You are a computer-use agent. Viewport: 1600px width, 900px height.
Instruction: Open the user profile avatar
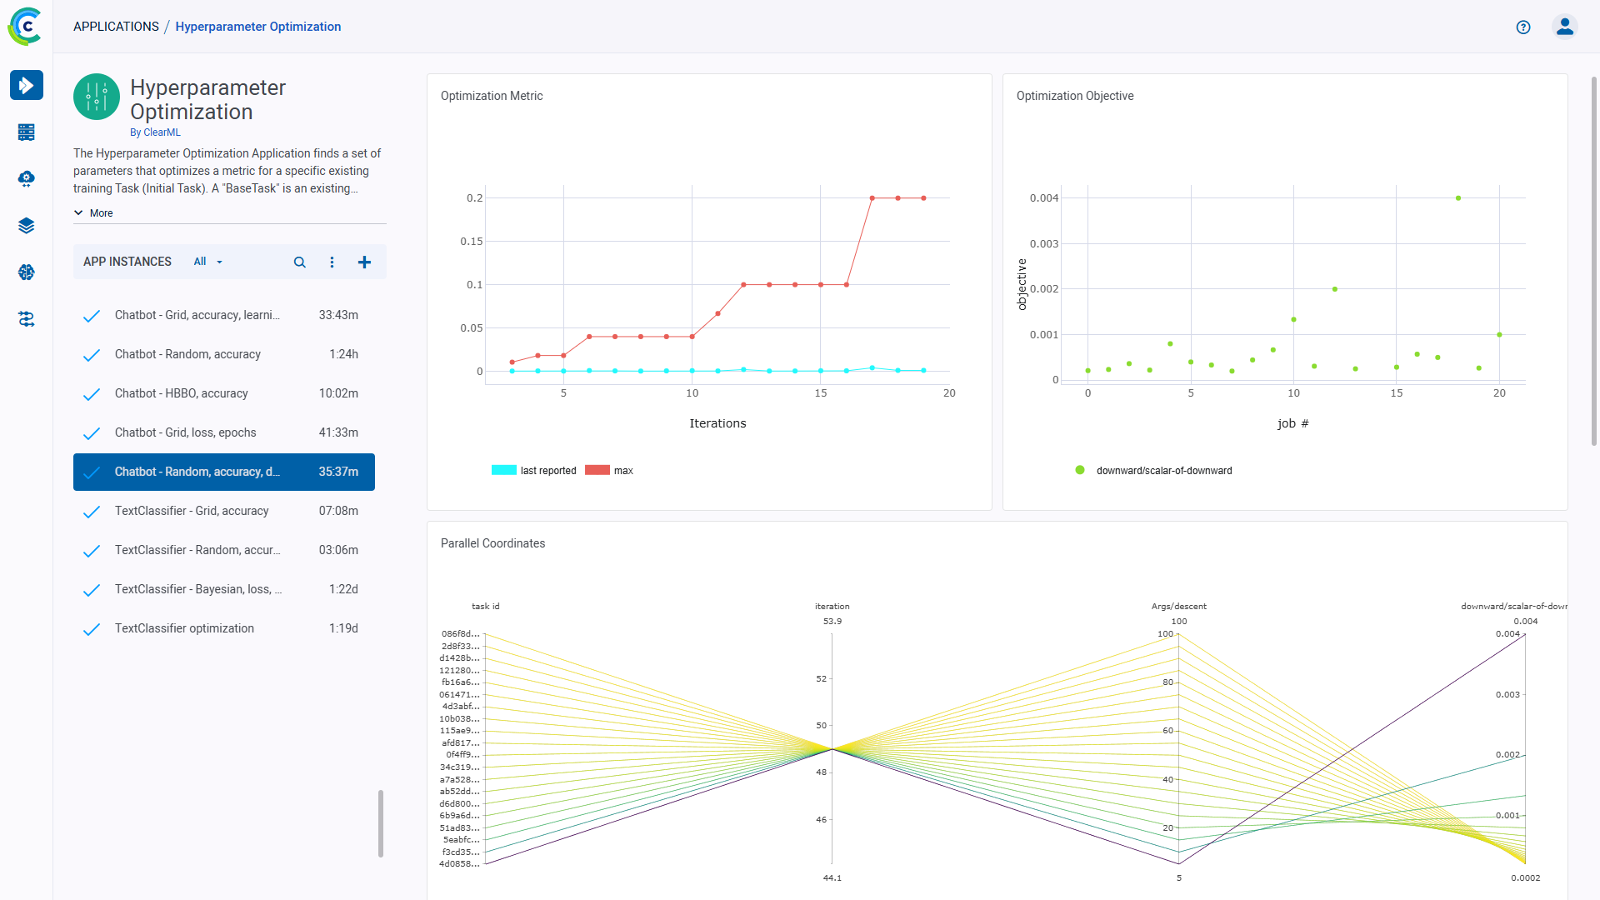click(x=1565, y=27)
